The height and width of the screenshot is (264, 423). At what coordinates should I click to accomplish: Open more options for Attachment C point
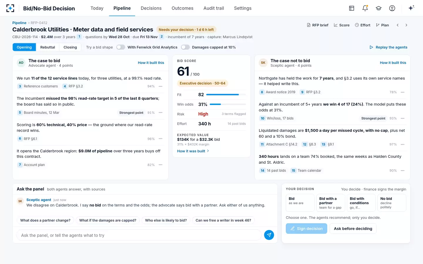coord(403,144)
